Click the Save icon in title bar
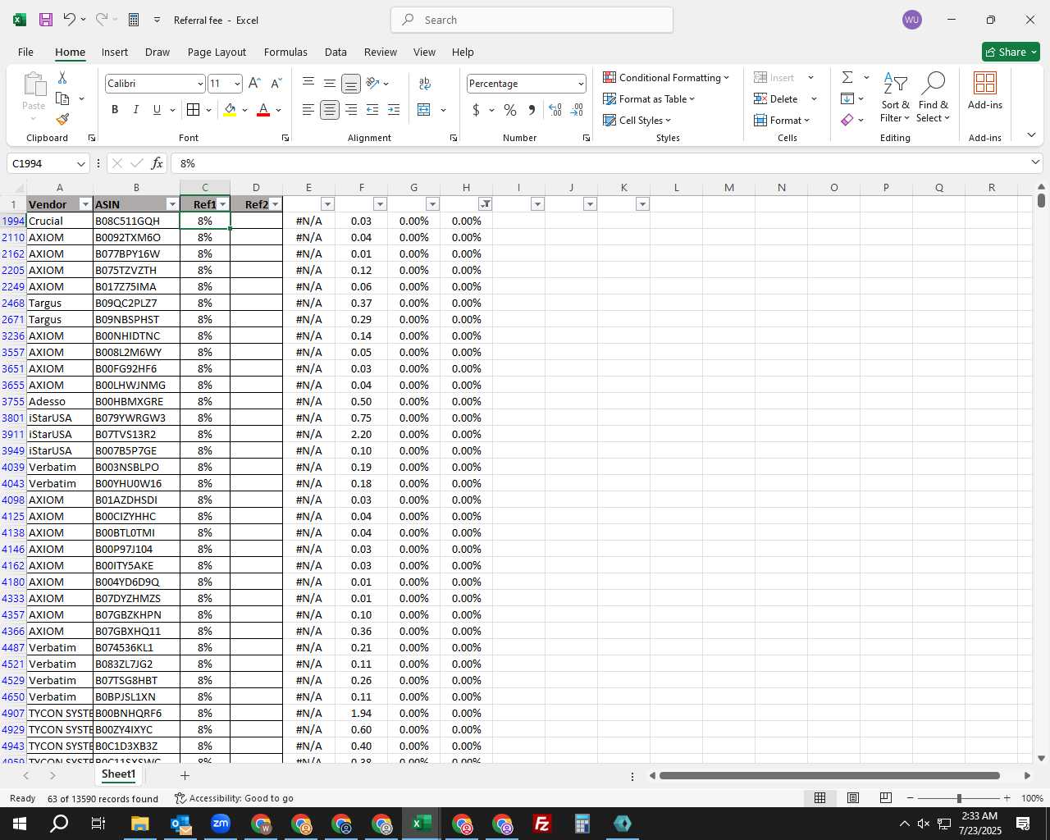 coord(46,20)
